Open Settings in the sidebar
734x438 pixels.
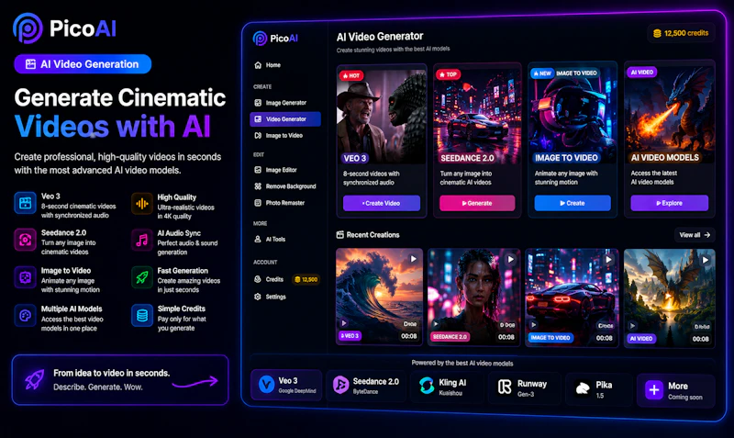[270, 297]
